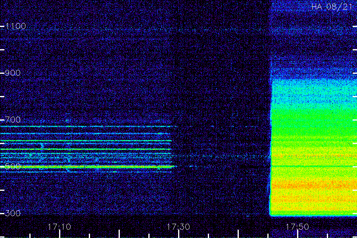Viewport: 357px width, 238px height.
Task: Click the HA 08/21 station date label
Action: 332,7
